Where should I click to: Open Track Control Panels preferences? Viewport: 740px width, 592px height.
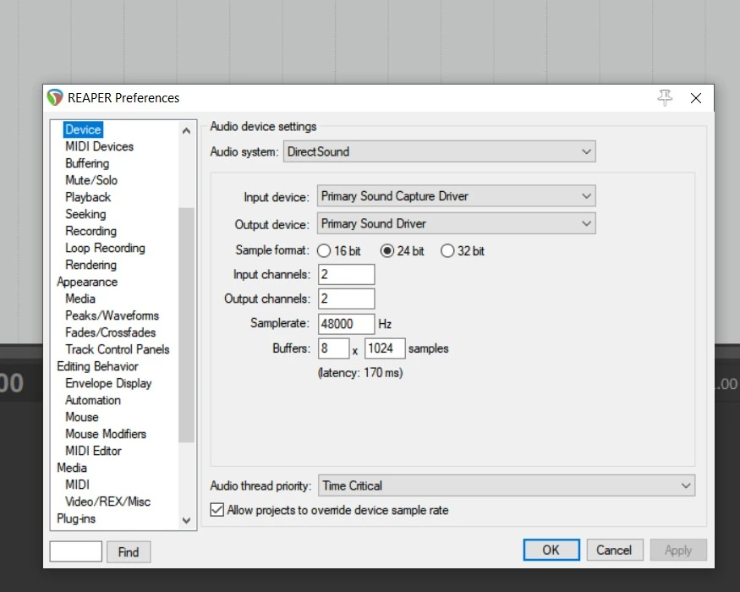pos(118,349)
